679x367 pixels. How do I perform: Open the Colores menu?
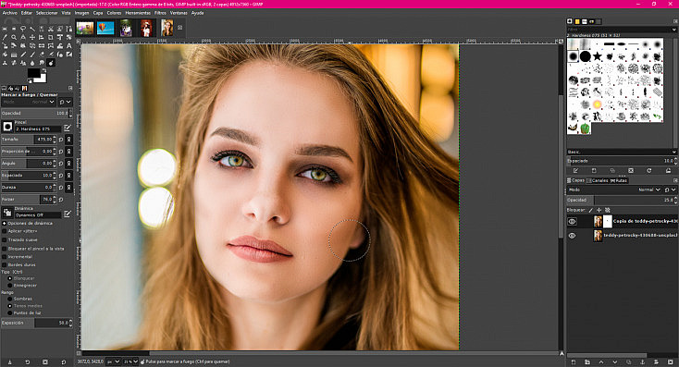(x=114, y=13)
